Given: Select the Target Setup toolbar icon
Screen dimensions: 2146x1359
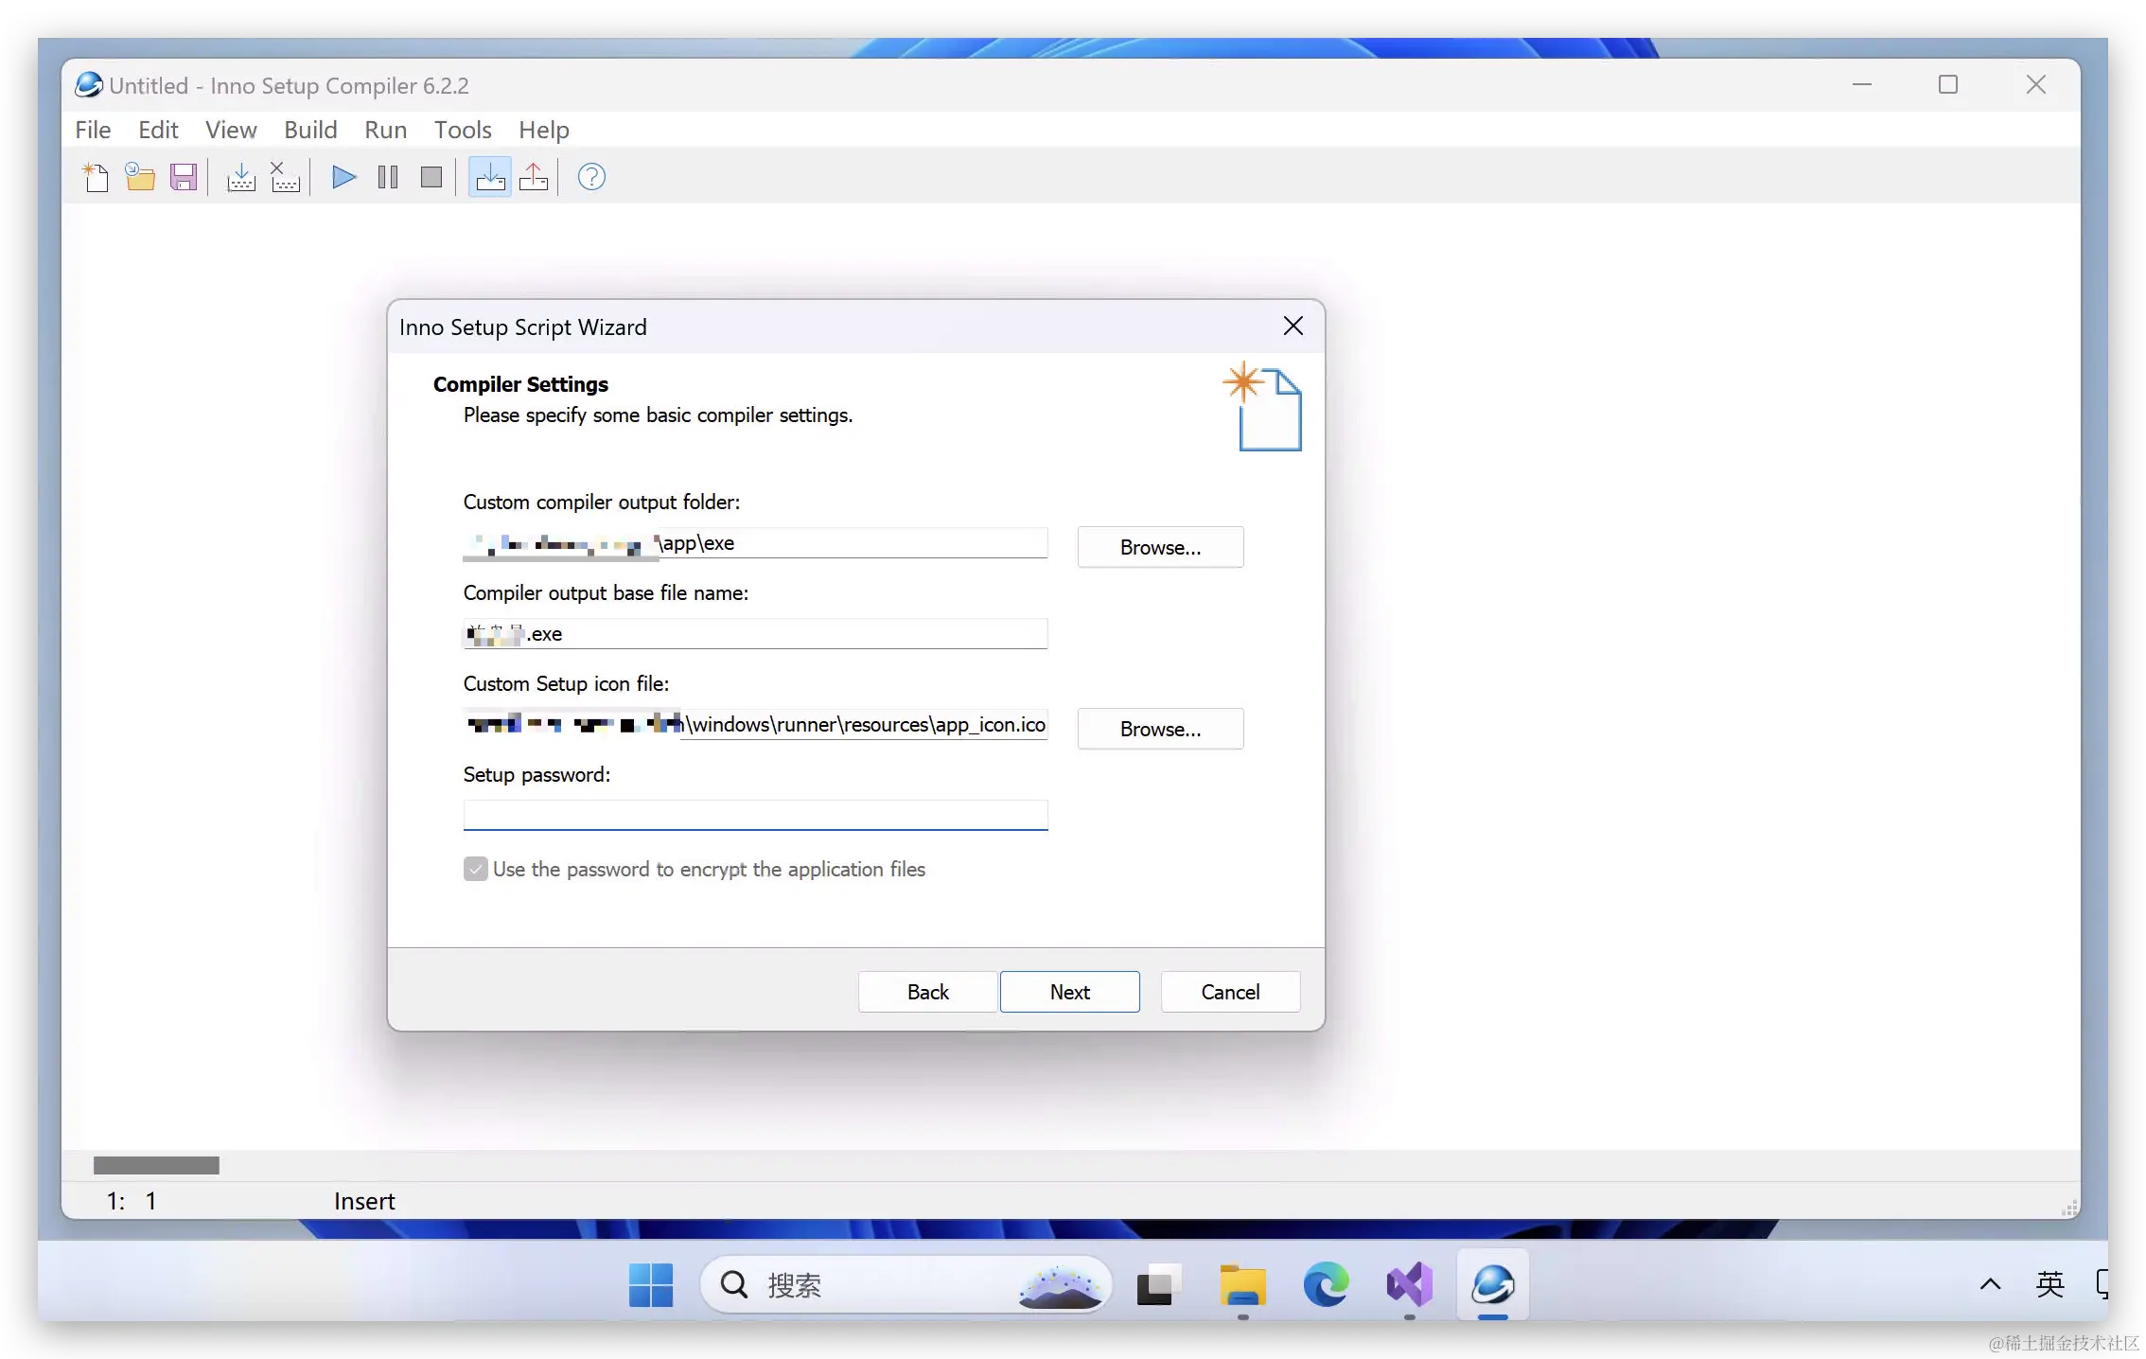Looking at the screenshot, I should coord(490,177).
